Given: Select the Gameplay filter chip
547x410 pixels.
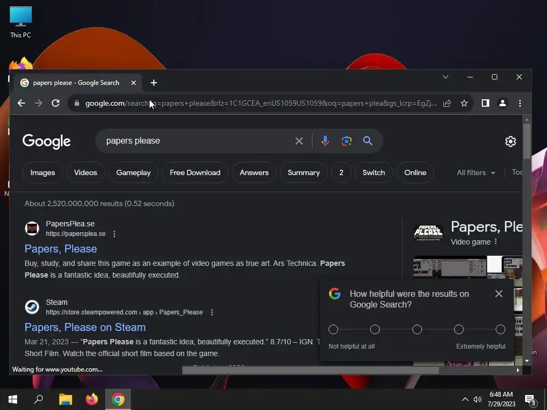Looking at the screenshot, I should pos(133,172).
